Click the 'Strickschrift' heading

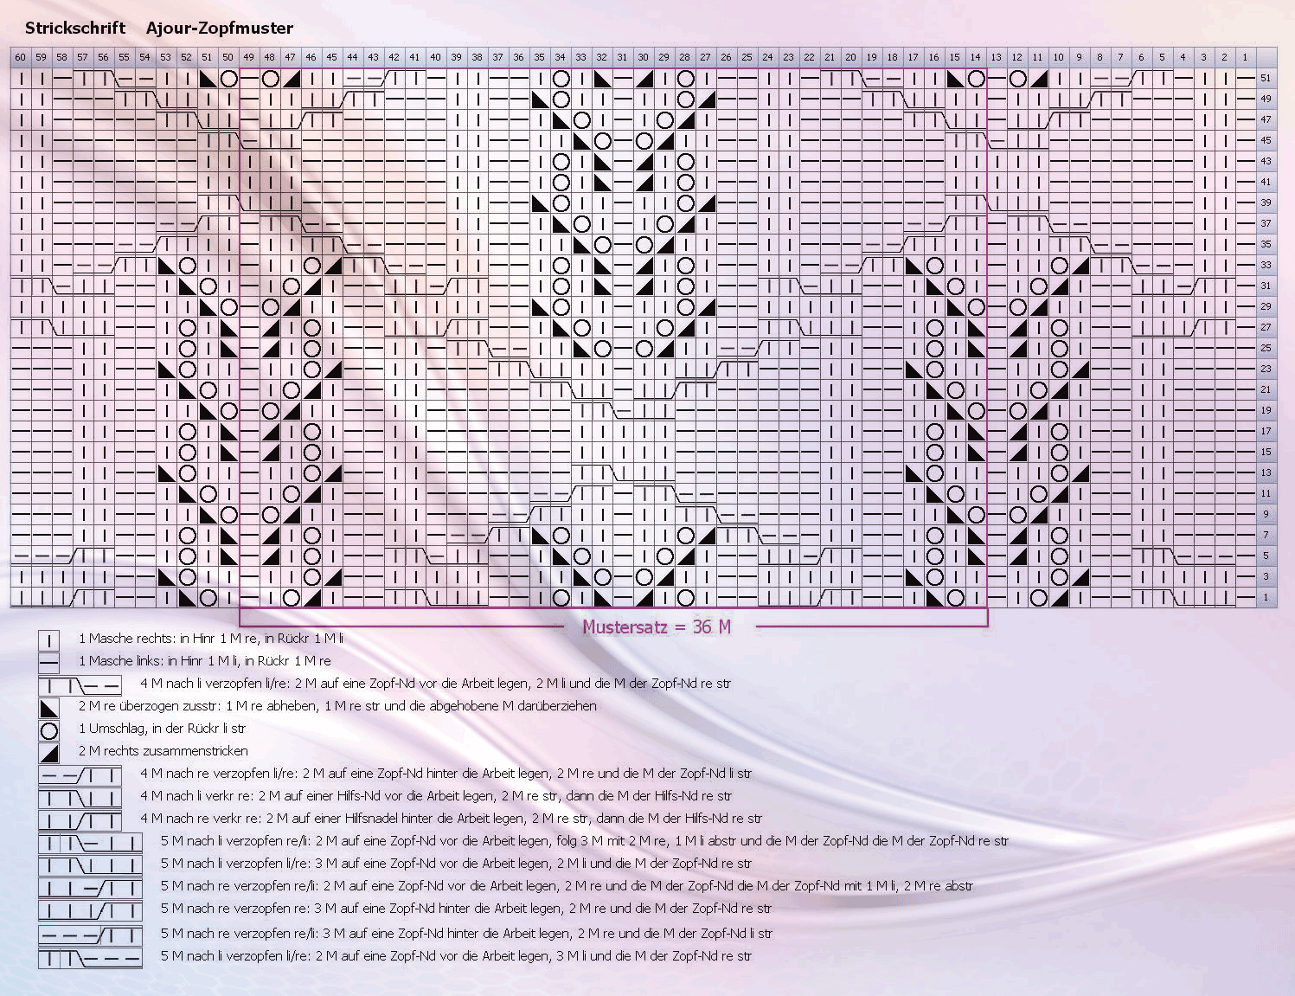pyautogui.click(x=75, y=29)
